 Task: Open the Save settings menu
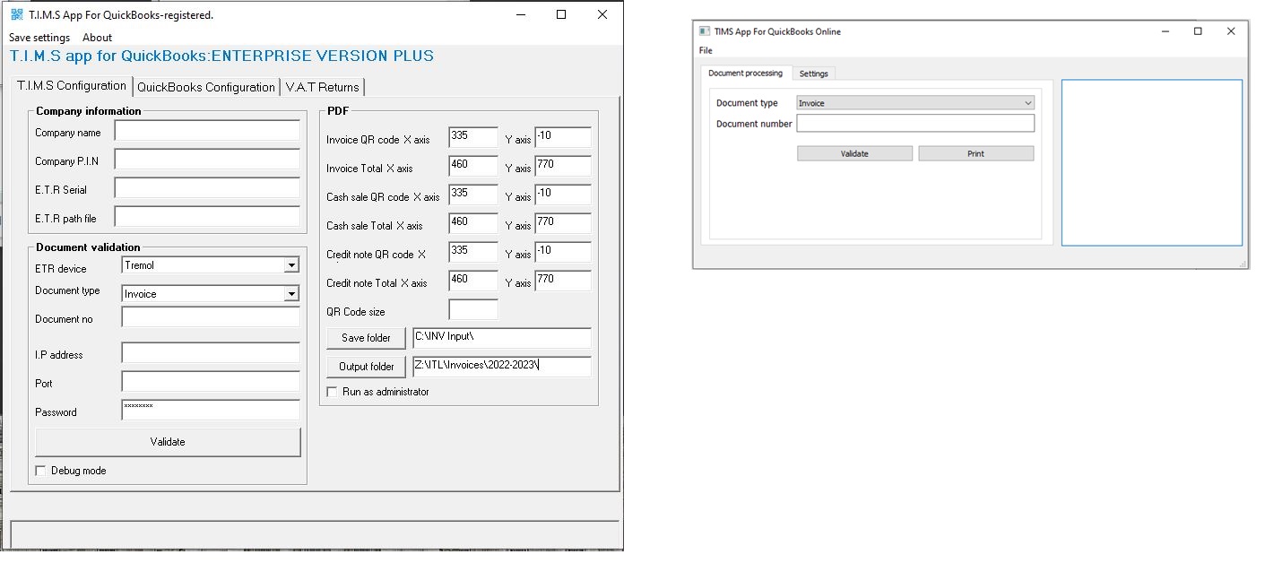click(39, 38)
